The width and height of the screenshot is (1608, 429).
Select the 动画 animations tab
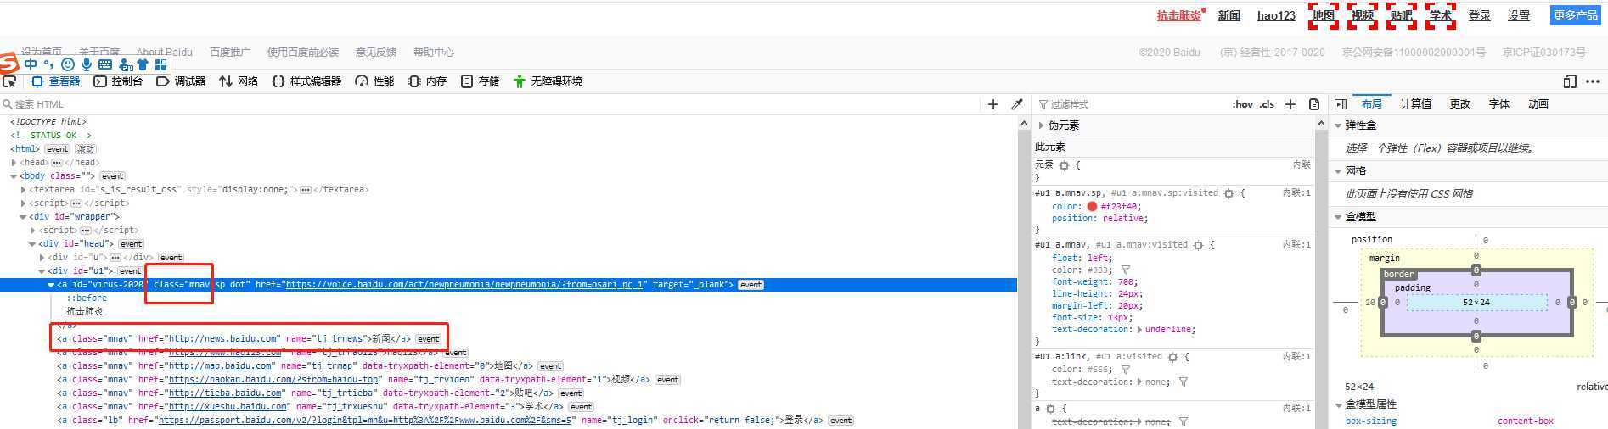coord(1538,104)
